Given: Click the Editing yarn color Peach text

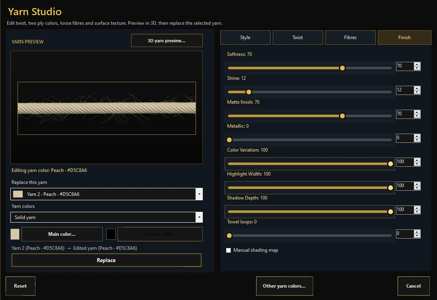Looking at the screenshot, I should coord(49,170).
